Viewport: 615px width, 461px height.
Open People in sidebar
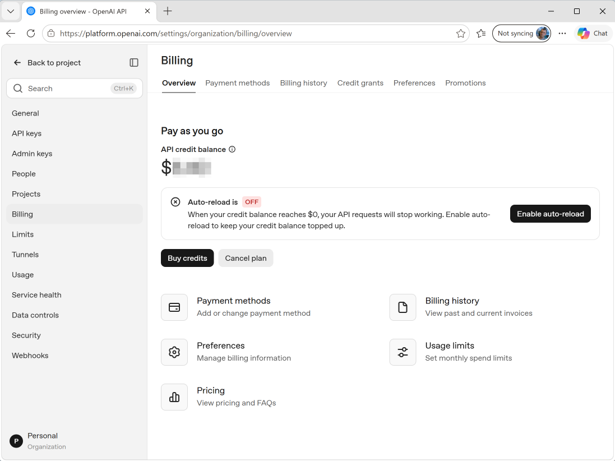tap(75, 174)
